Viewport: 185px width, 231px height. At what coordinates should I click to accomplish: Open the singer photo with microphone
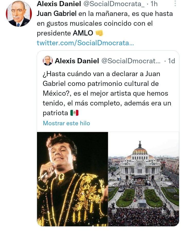tap(72, 179)
